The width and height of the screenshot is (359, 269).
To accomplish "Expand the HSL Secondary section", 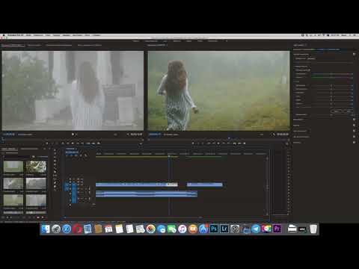I will pyautogui.click(x=301, y=137).
